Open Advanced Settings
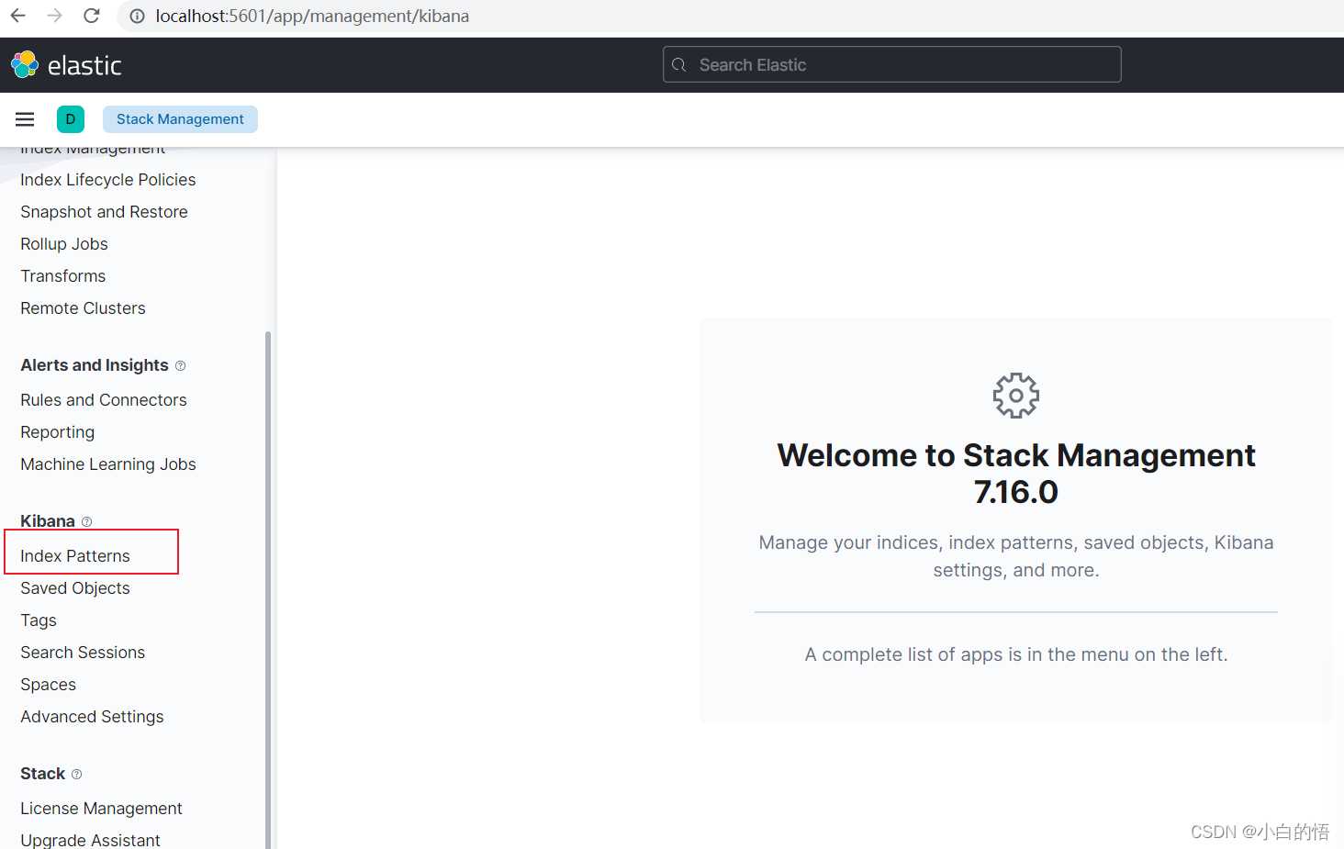Image resolution: width=1344 pixels, height=849 pixels. tap(92, 717)
